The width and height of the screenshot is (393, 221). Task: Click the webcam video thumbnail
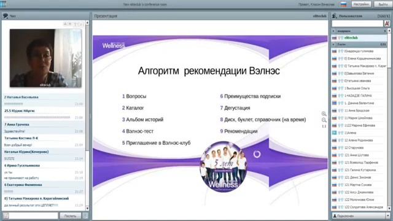(45, 58)
